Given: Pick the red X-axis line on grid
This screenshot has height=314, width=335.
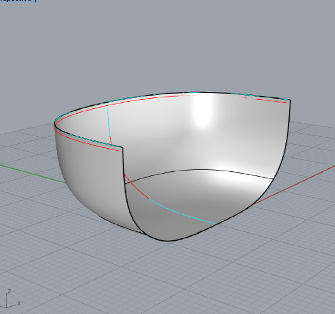Looking at the screenshot, I should pyautogui.click(x=294, y=185).
